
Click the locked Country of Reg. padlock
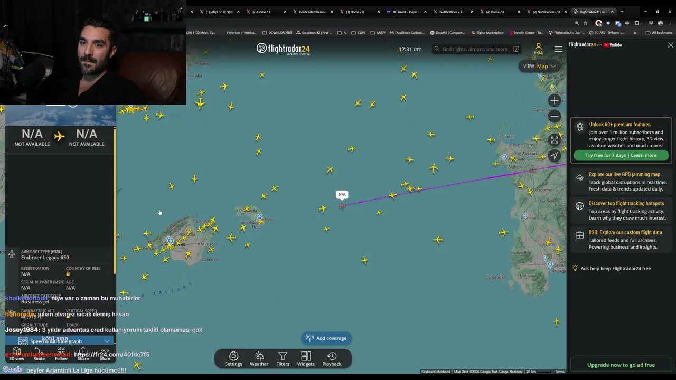pos(68,274)
